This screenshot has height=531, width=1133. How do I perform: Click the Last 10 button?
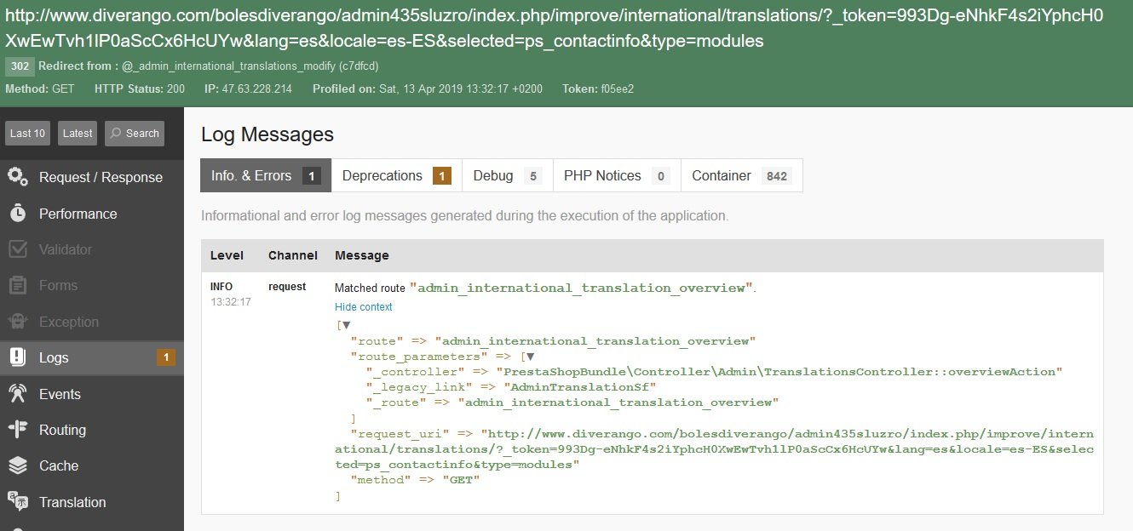(28, 133)
